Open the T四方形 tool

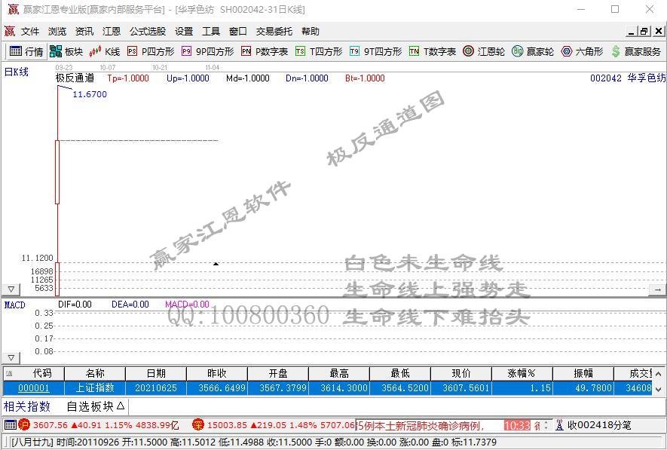click(319, 51)
